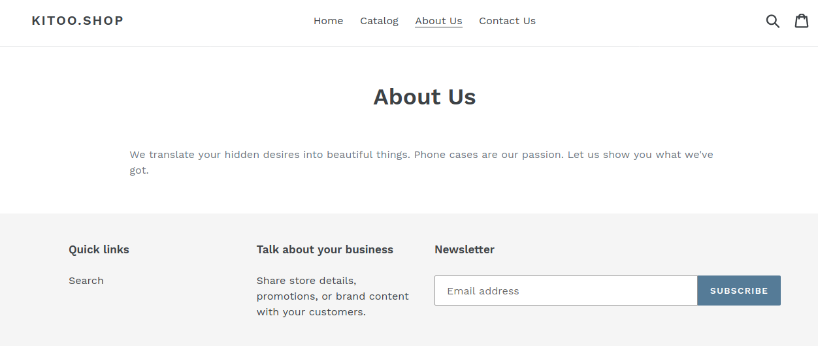Follow the Search link under Quick links

[x=86, y=281]
